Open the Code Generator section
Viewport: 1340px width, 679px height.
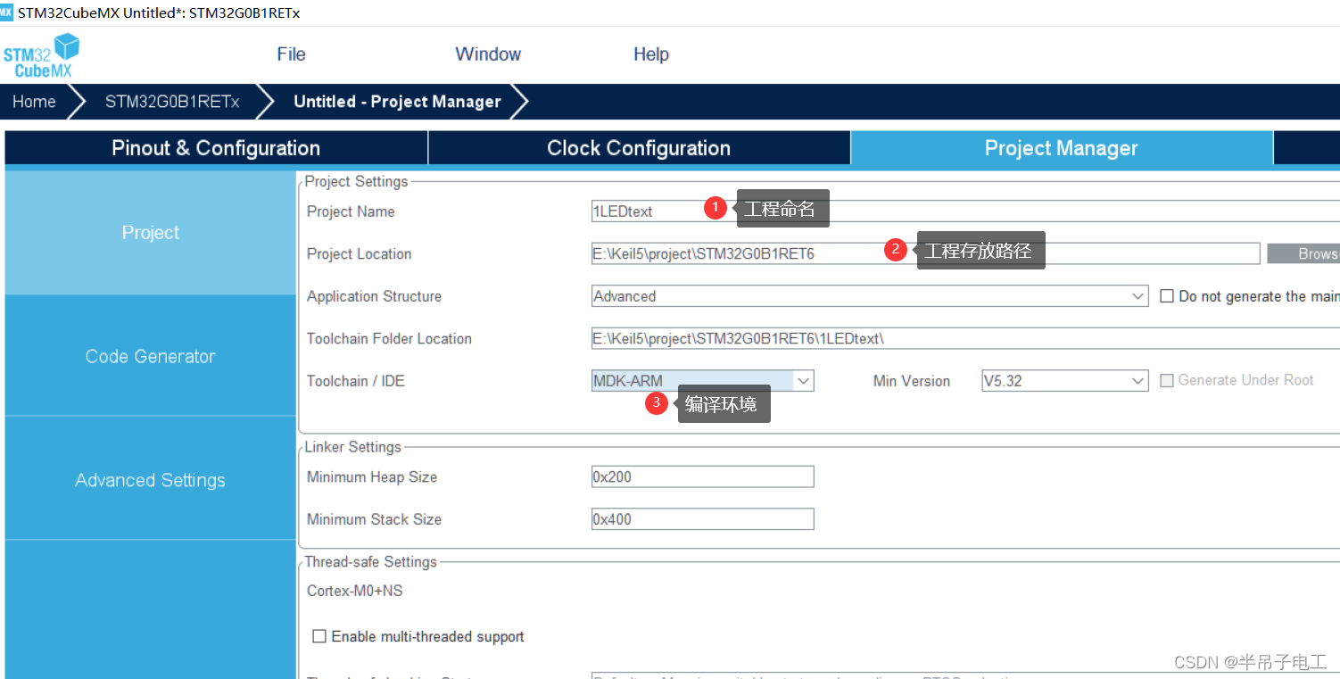pos(150,356)
